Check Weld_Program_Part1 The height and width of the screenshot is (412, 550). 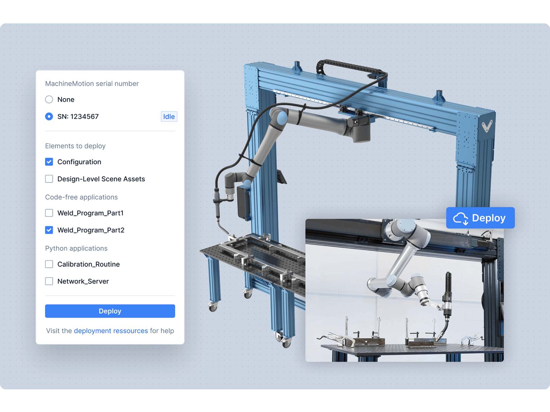click(x=49, y=213)
